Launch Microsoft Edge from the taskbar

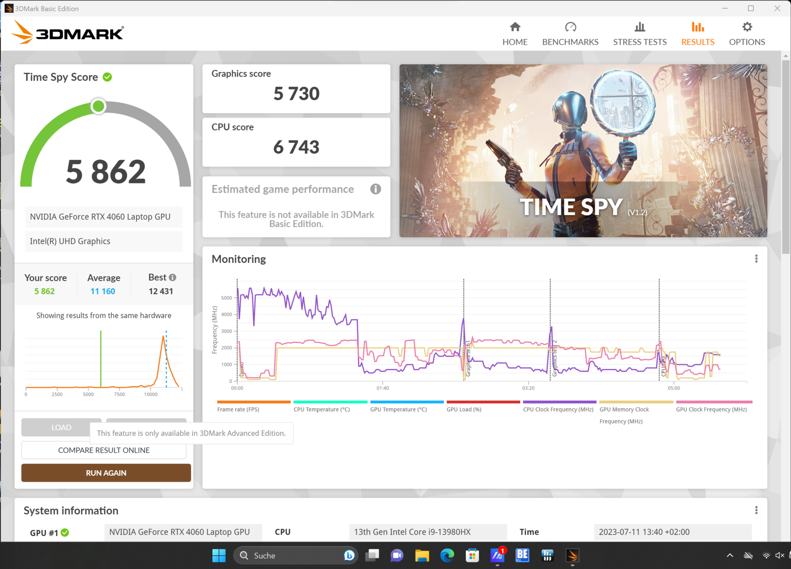click(x=447, y=555)
